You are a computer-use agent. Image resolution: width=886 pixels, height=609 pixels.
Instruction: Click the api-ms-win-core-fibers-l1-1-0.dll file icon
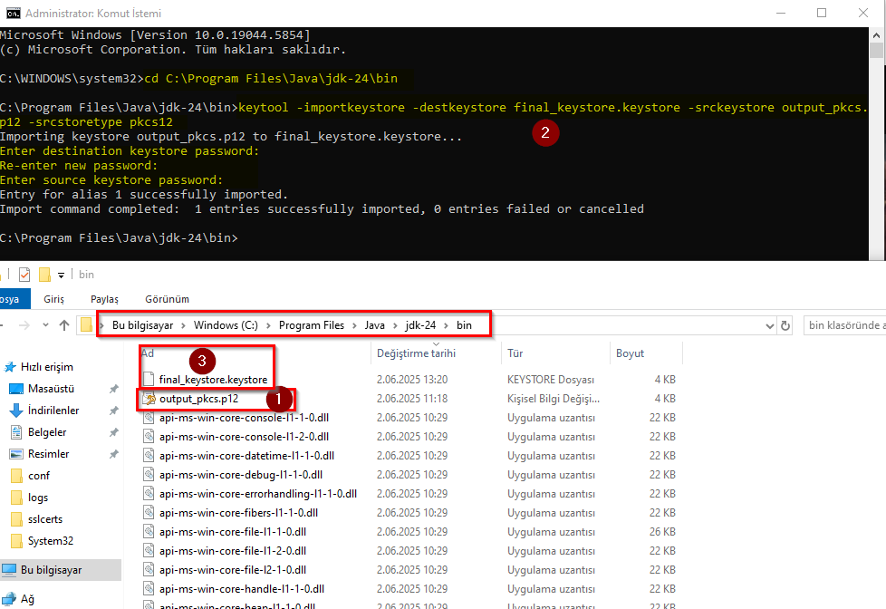149,513
